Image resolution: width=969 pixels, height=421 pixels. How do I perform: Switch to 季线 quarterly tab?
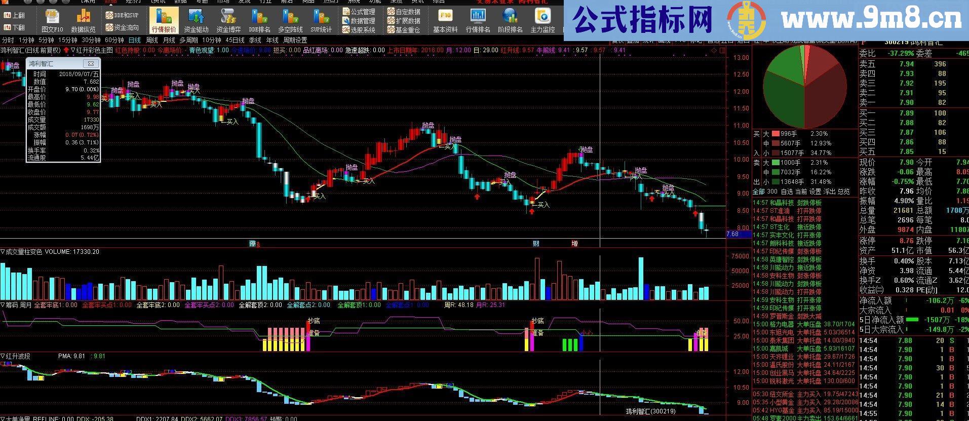pos(255,40)
